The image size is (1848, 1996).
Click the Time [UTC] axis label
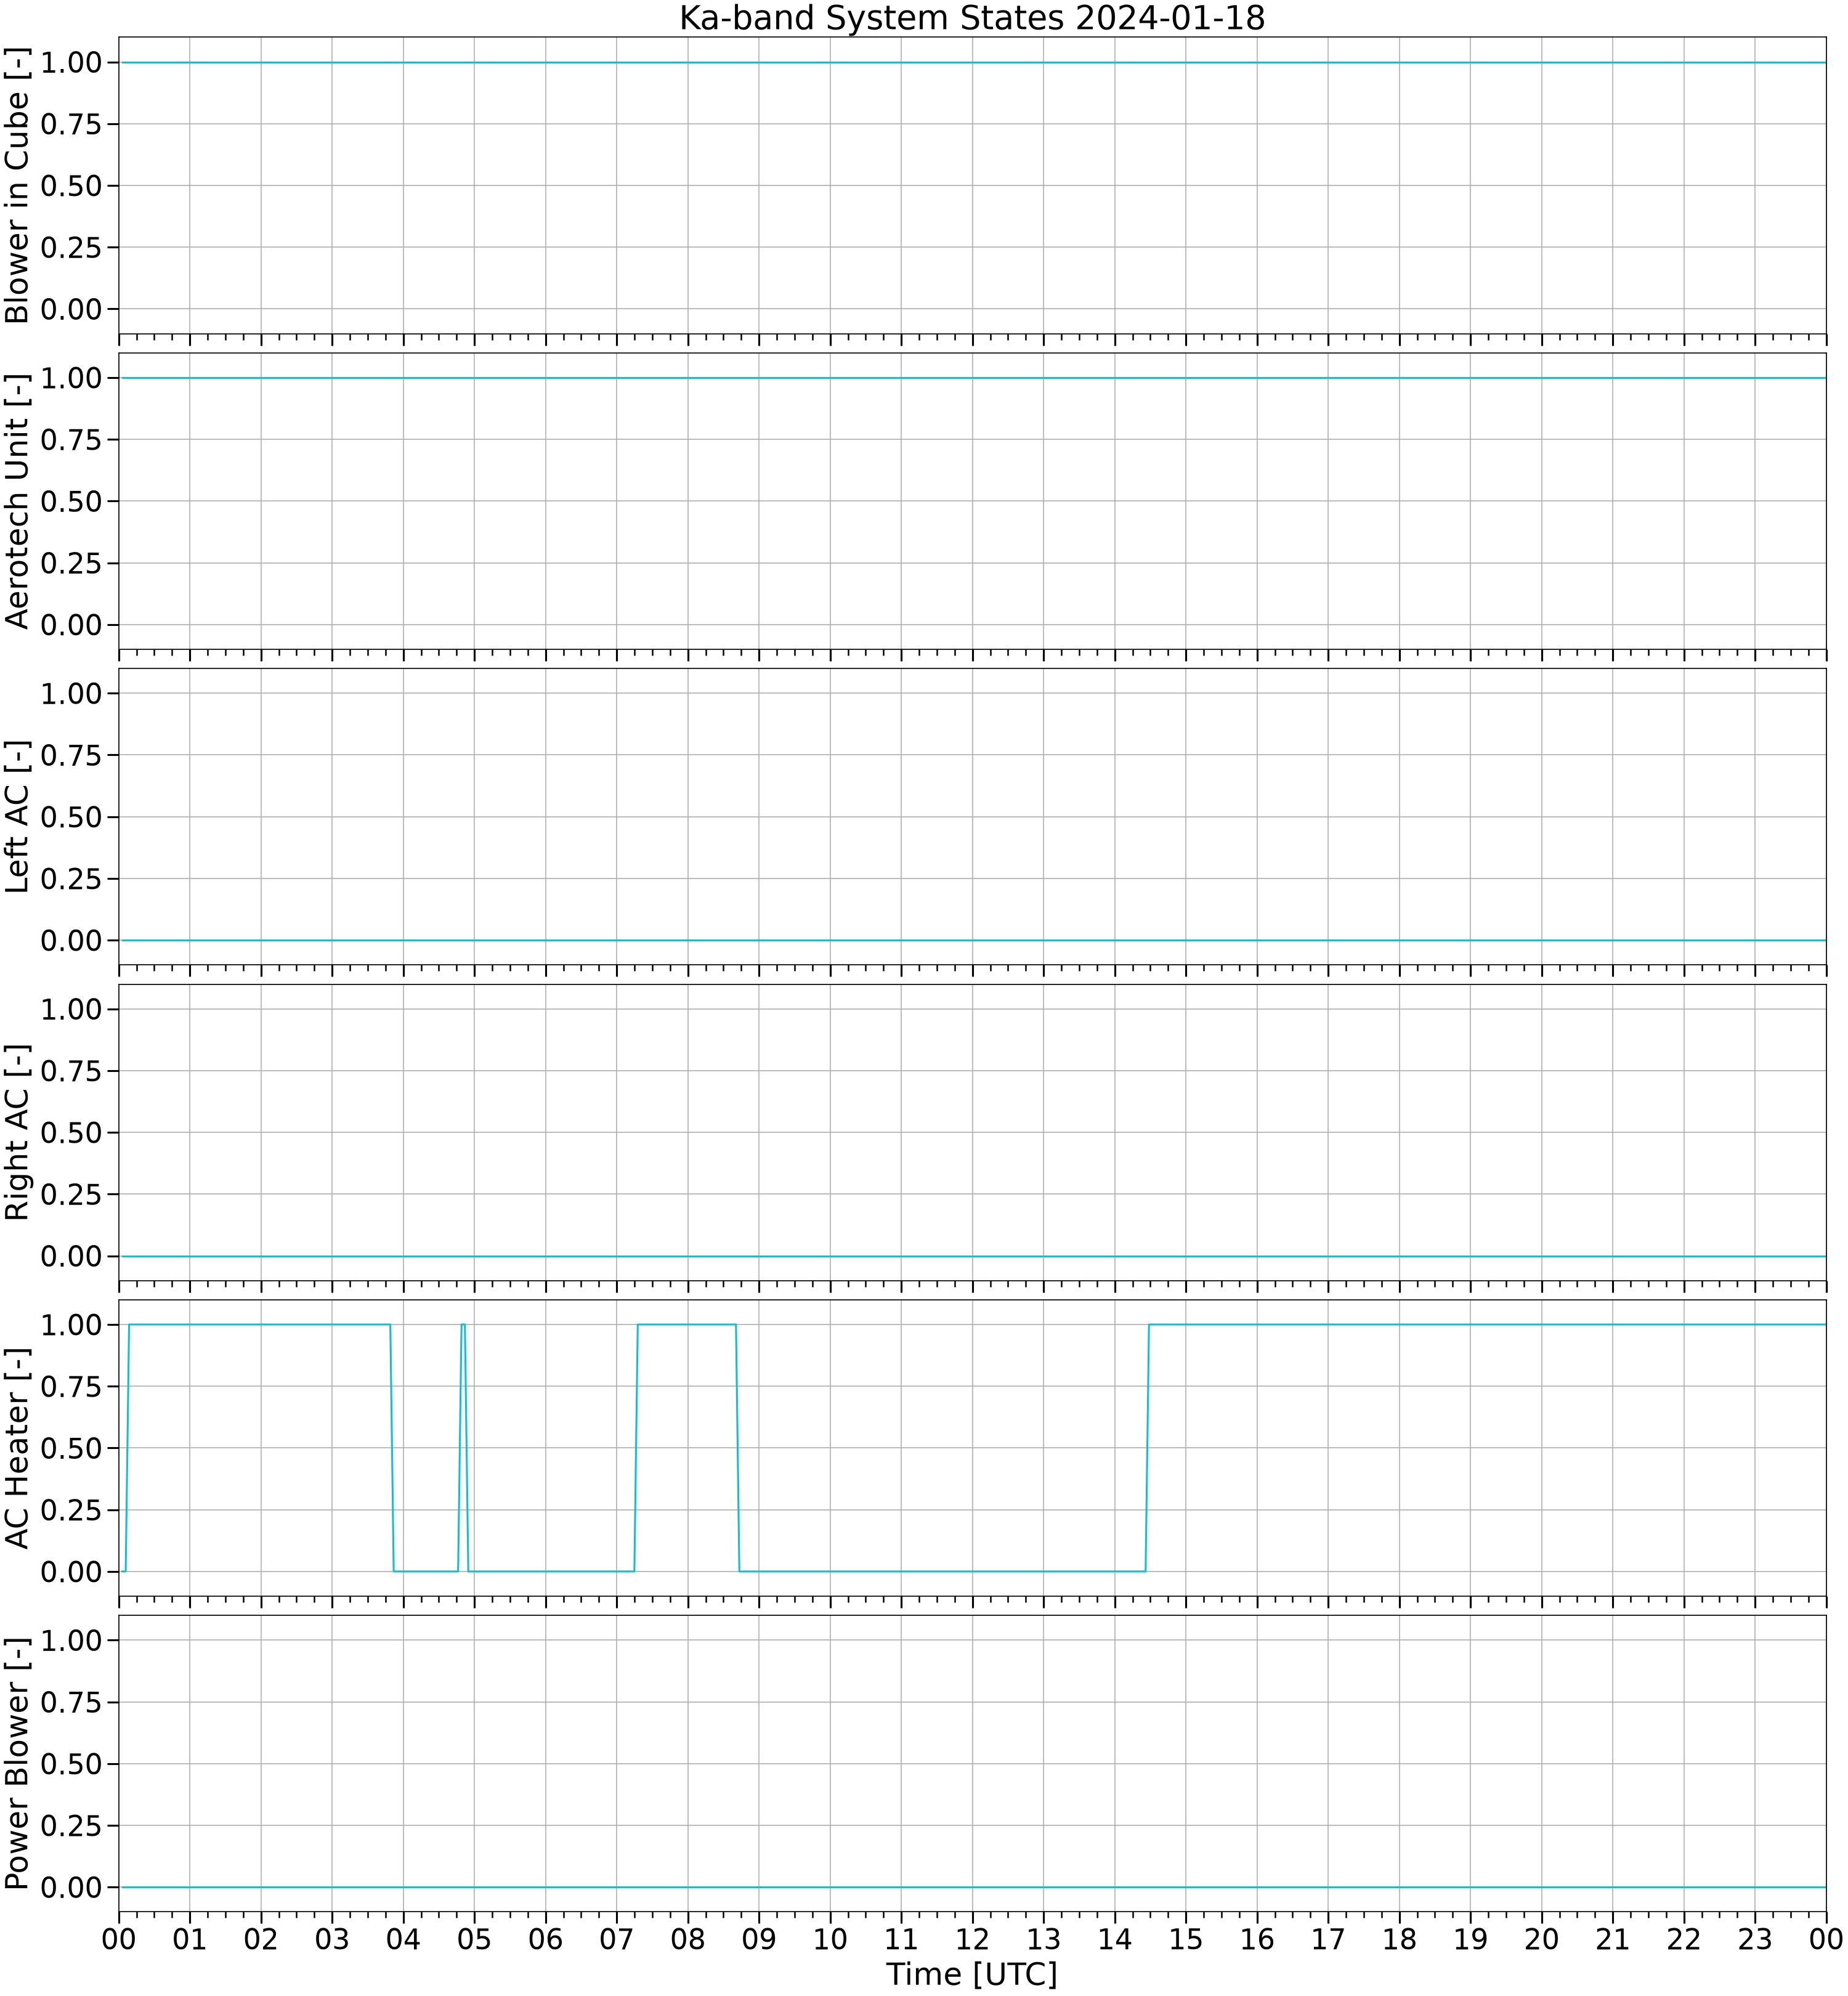click(x=972, y=1974)
